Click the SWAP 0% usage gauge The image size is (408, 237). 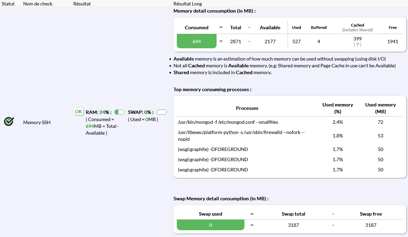click(x=161, y=112)
